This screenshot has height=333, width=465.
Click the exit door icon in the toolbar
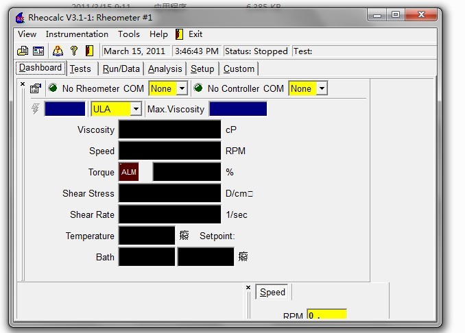(x=90, y=51)
